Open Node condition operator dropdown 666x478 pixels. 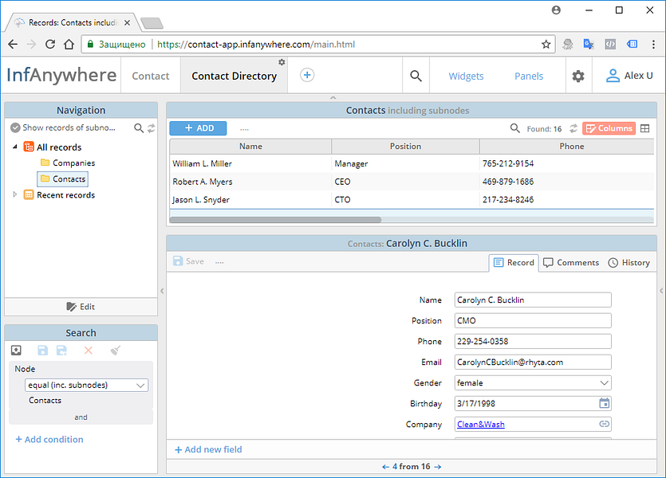pos(87,385)
